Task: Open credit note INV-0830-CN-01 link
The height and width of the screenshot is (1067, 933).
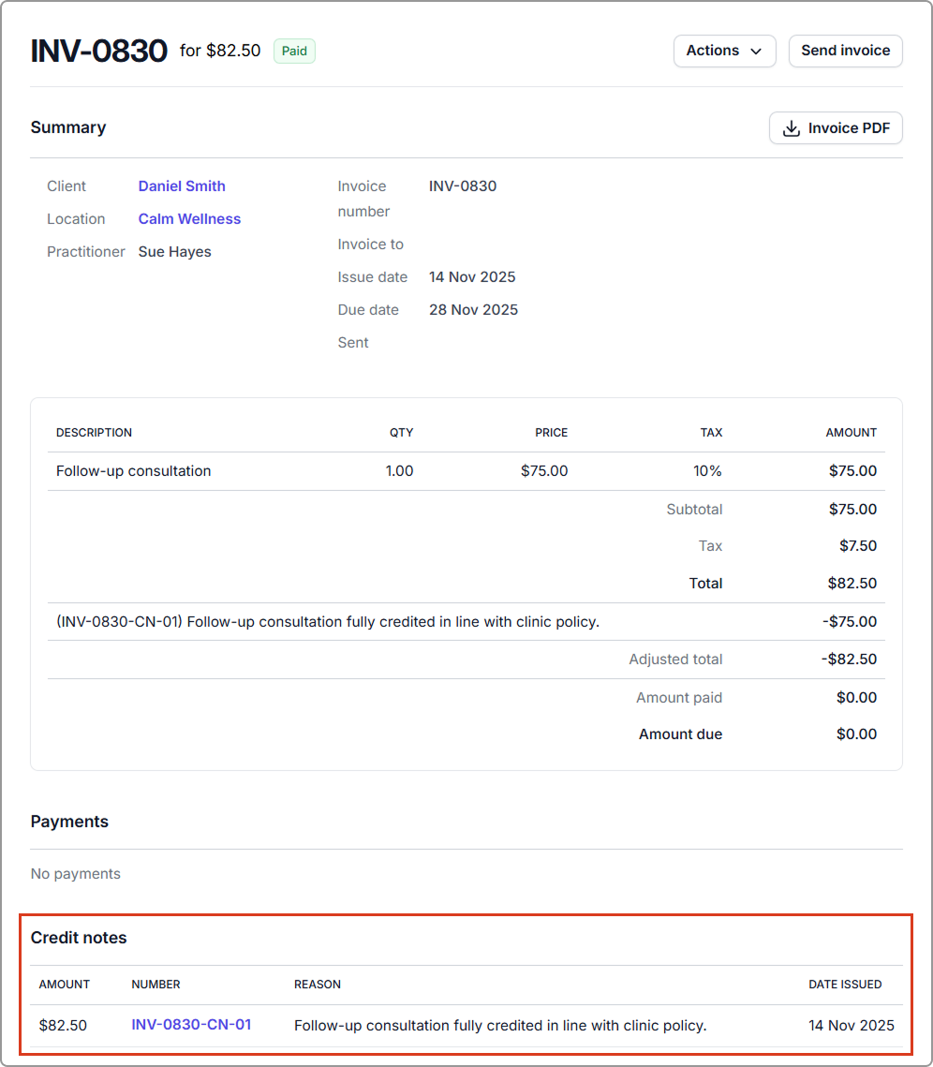Action: 191,1025
